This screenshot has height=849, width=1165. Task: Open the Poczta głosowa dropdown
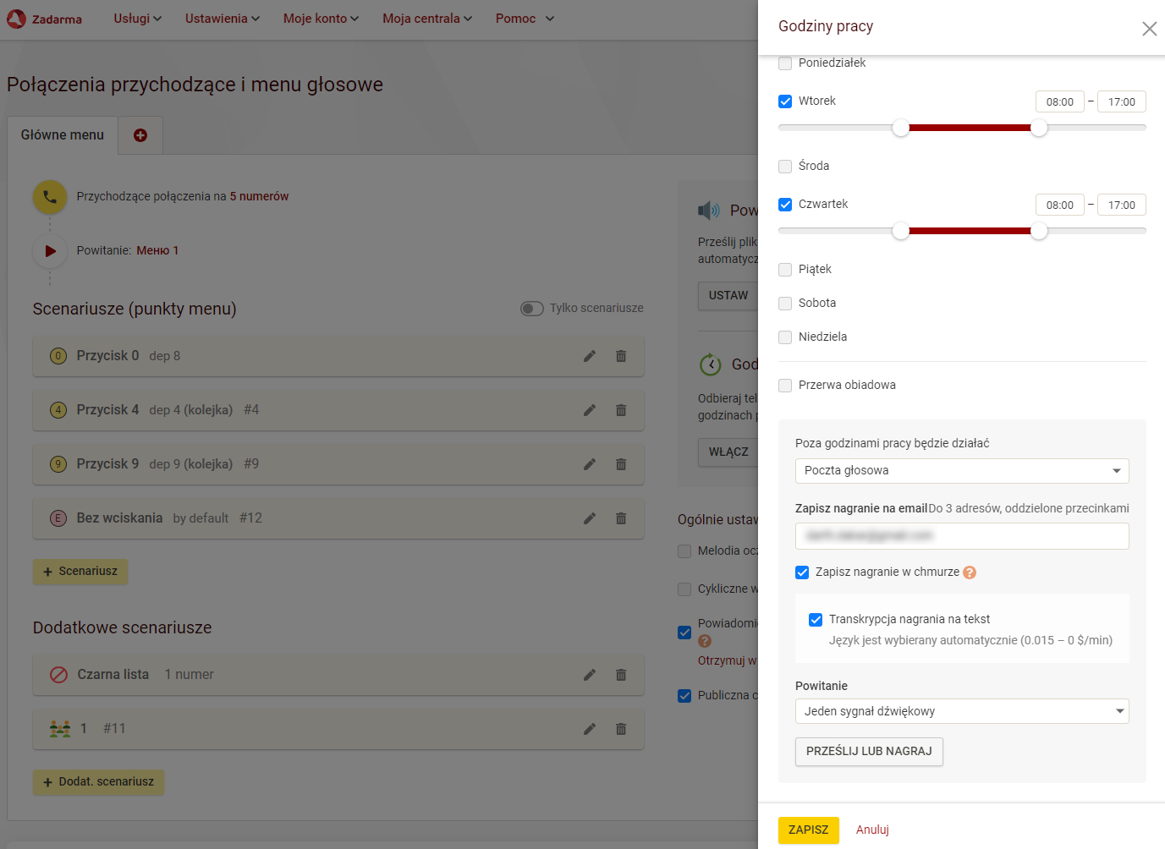coord(962,471)
